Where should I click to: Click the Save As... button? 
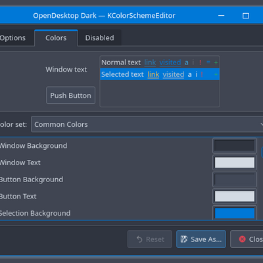[201, 239]
